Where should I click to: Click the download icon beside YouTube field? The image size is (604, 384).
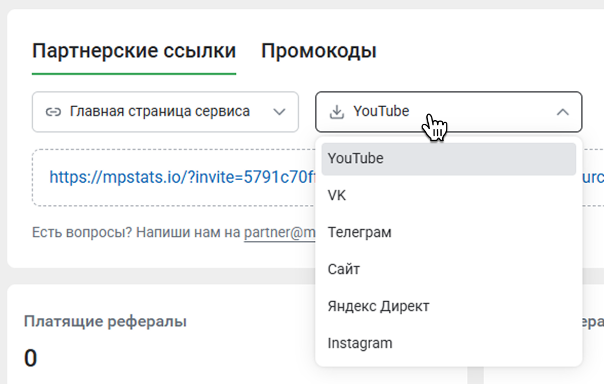click(x=336, y=112)
